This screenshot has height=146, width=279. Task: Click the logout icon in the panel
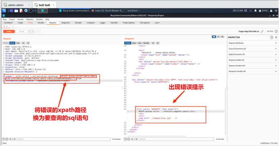pos(276,11)
